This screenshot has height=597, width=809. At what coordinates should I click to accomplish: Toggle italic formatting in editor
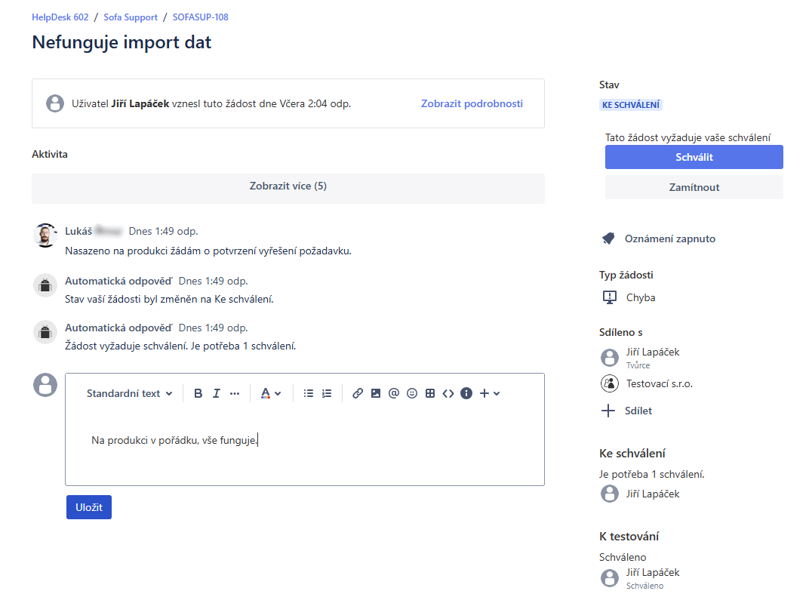pos(217,393)
